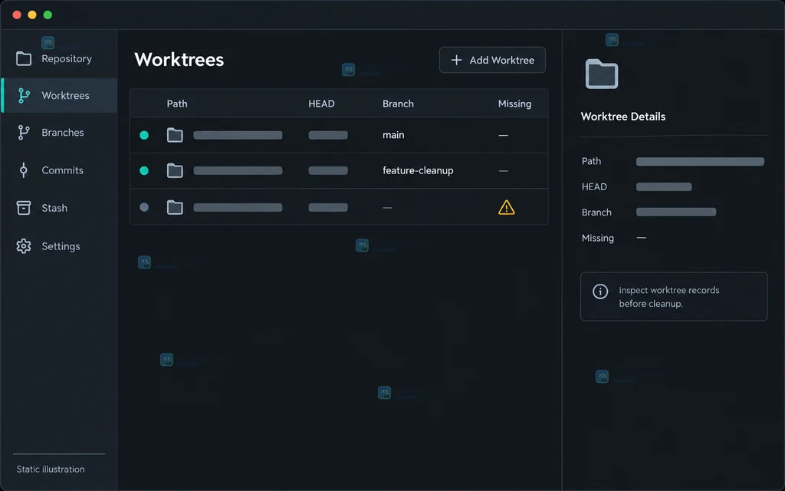
Task: Click the Repository folder icon
Action: [24, 58]
